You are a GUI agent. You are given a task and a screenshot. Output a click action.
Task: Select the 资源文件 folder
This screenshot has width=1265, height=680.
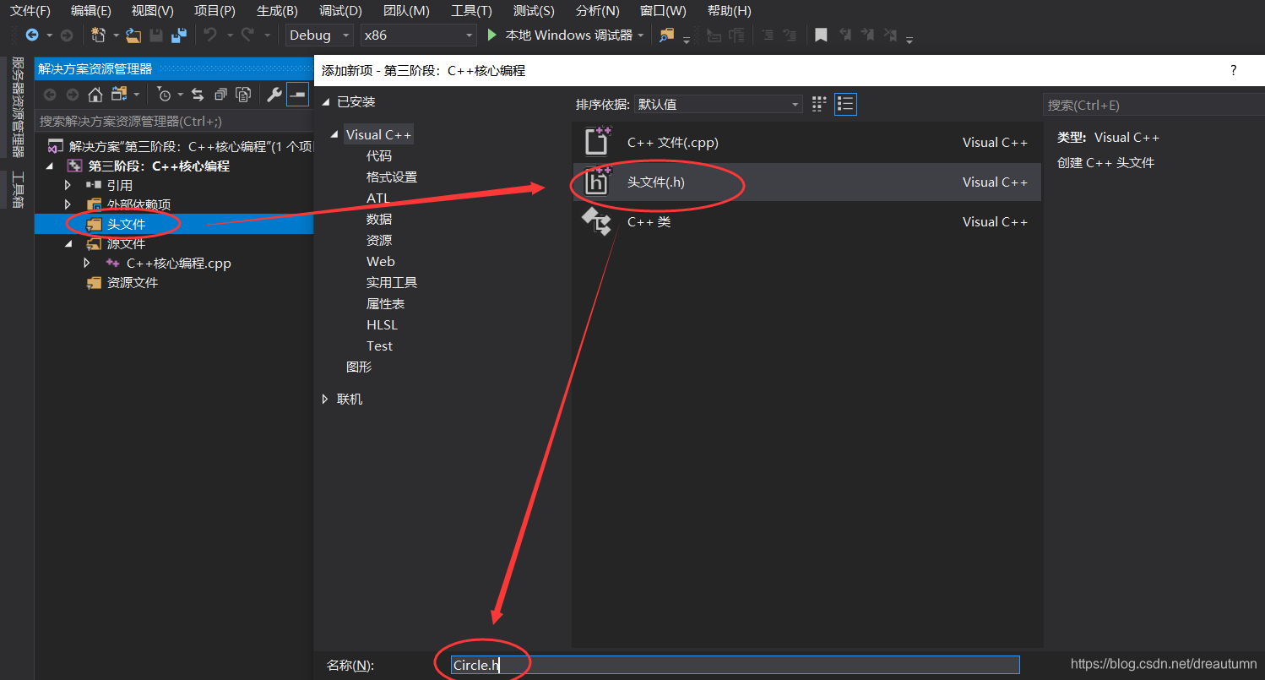(133, 283)
